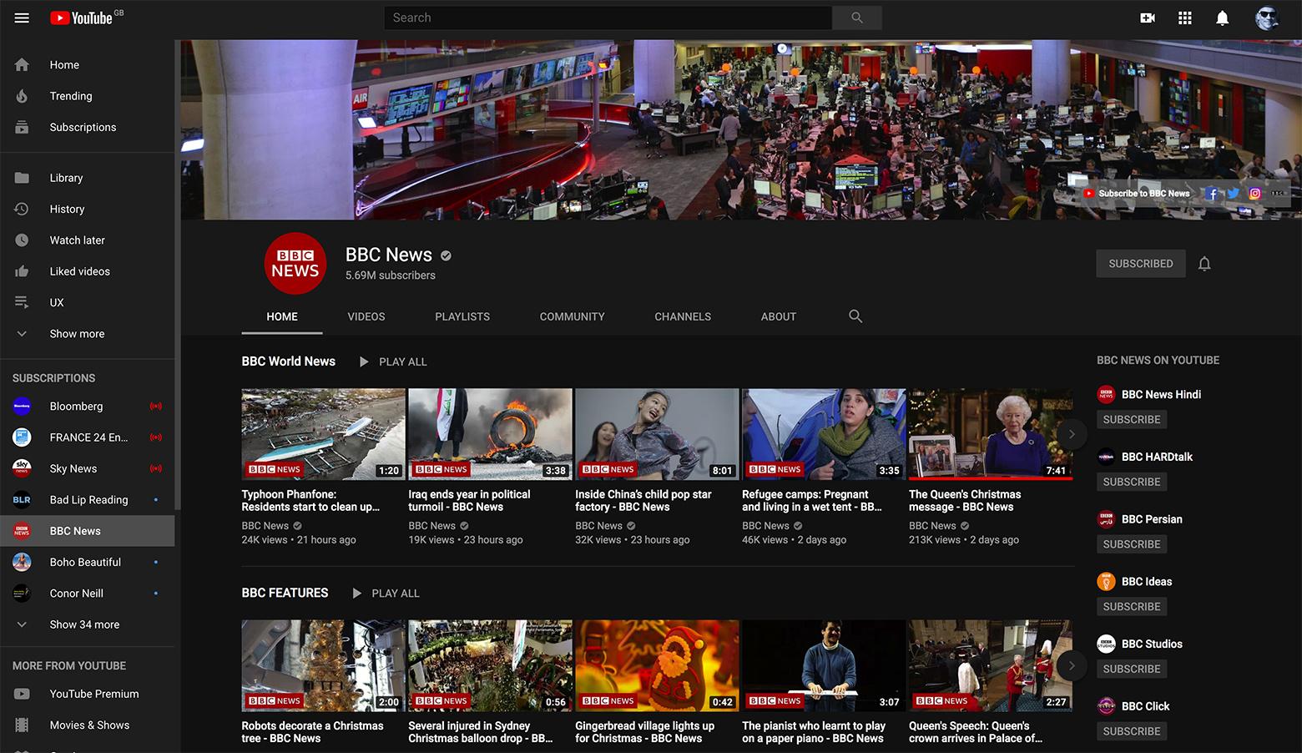
Task: Open the UX playlist
Action: tap(88, 302)
